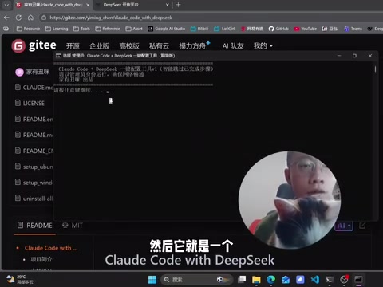Close the DeepSeek 开放平台 tab
The height and width of the screenshot is (287, 383).
[x=168, y=5]
